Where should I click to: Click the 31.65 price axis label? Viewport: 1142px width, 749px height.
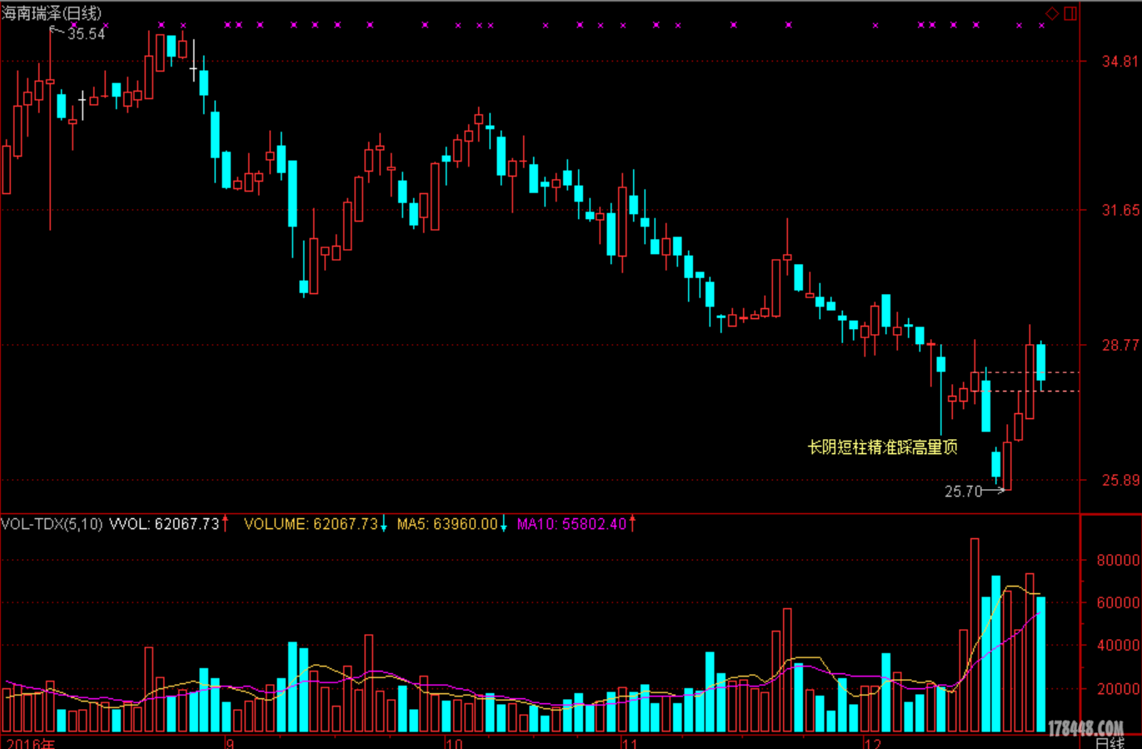(x=1120, y=210)
